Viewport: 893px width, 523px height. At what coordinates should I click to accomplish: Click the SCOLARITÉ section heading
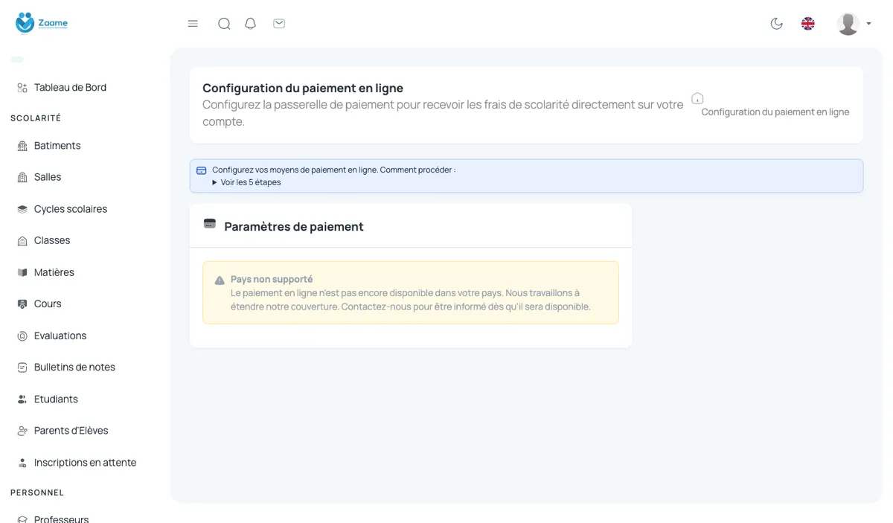click(36, 118)
